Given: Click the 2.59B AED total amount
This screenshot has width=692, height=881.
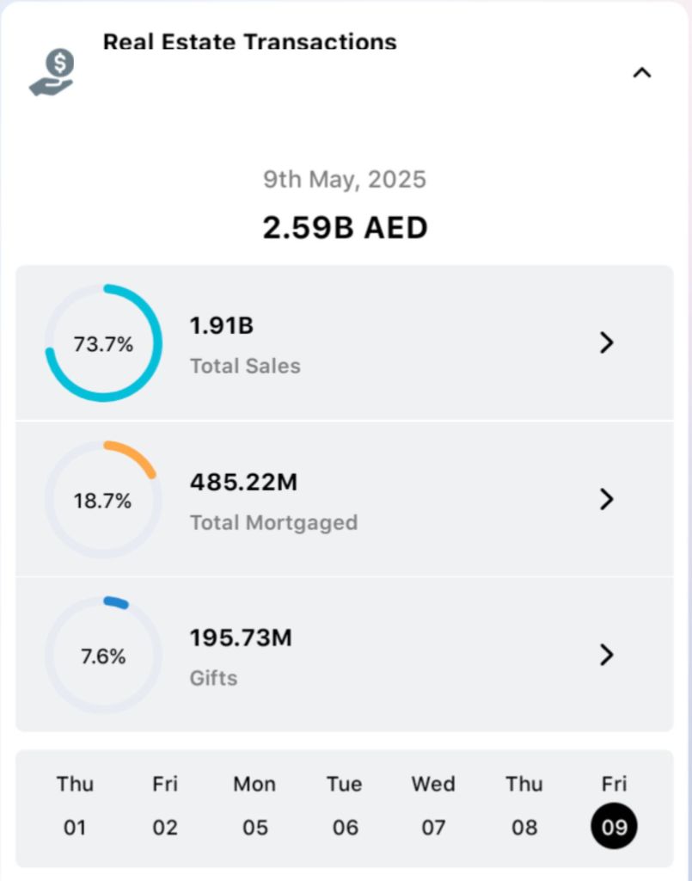Looking at the screenshot, I should 345,228.
